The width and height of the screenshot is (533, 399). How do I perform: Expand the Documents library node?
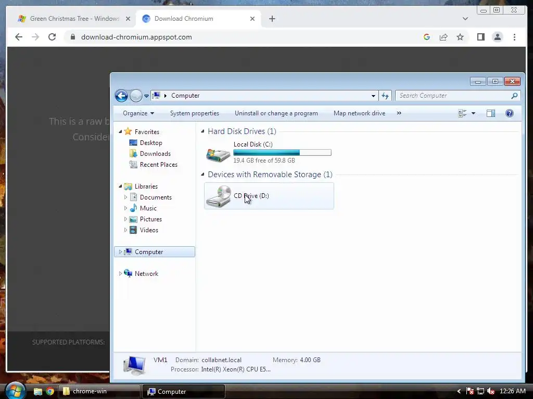[x=125, y=197]
